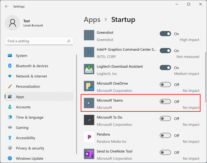The width and height of the screenshot is (207, 163).
Task: Minimize the Settings window
Action: pyautogui.click(x=177, y=4)
